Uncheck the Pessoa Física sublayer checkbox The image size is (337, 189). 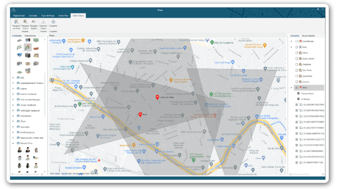[298, 93]
